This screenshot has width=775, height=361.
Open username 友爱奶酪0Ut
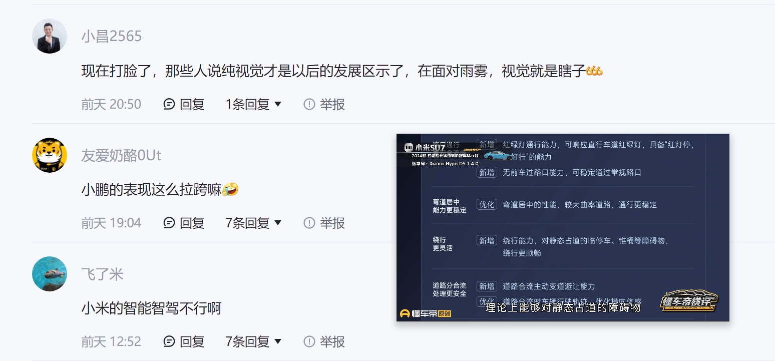(121, 155)
